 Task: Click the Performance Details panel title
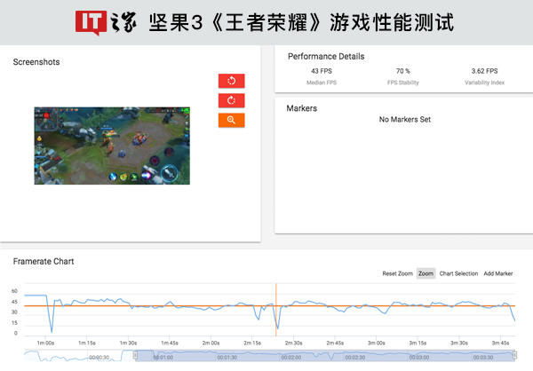(x=326, y=56)
